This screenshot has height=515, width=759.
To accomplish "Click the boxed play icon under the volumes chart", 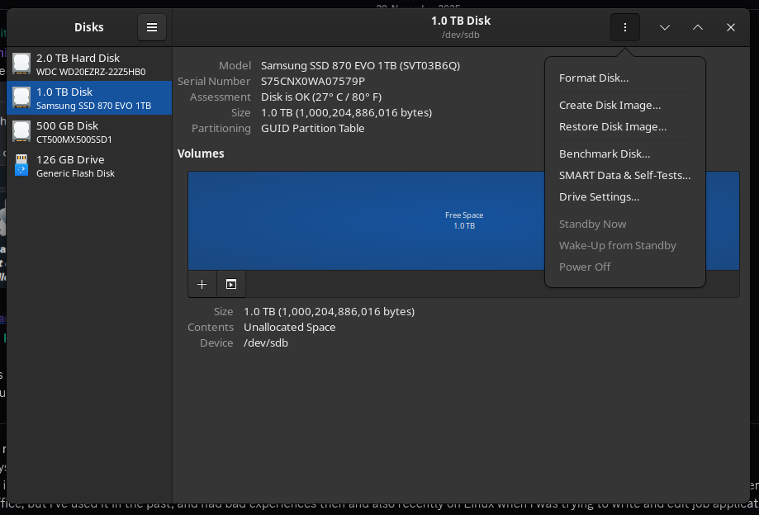I will pyautogui.click(x=230, y=284).
